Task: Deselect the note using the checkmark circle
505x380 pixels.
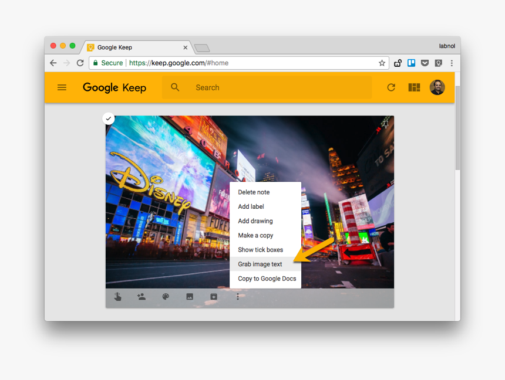Action: 109,118
